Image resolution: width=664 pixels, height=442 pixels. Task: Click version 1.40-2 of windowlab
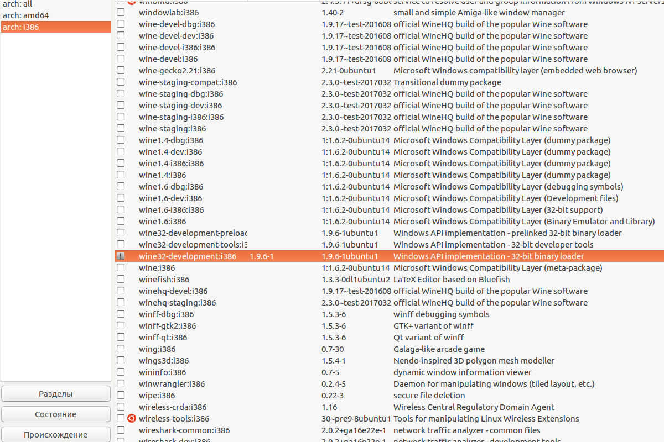333,12
